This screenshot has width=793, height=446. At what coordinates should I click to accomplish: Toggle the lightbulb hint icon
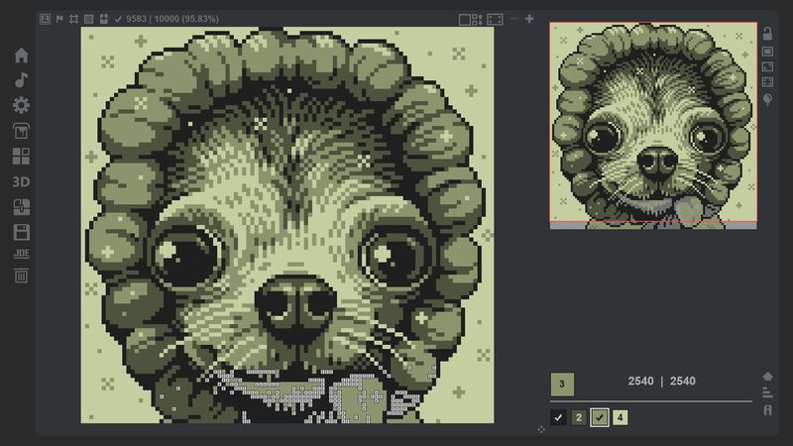[x=767, y=100]
